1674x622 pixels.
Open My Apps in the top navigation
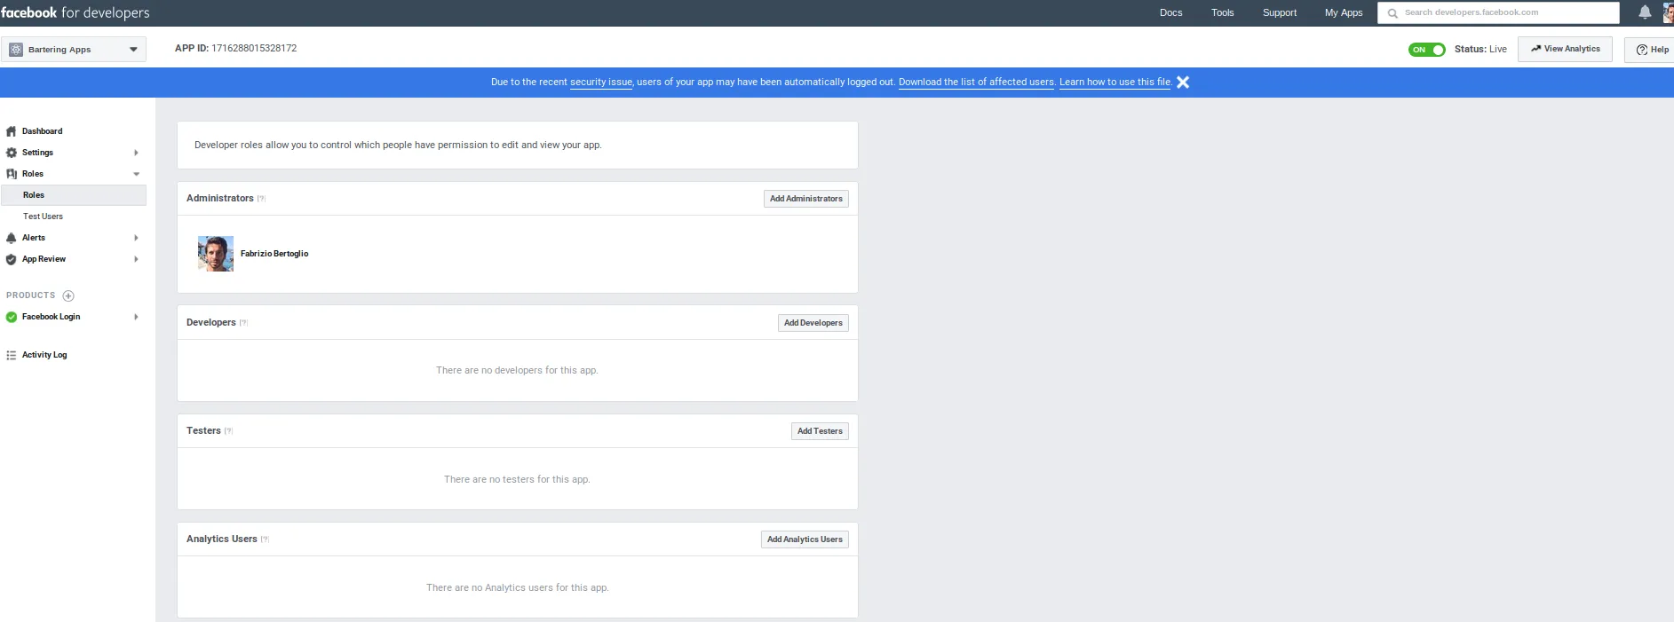(1343, 12)
